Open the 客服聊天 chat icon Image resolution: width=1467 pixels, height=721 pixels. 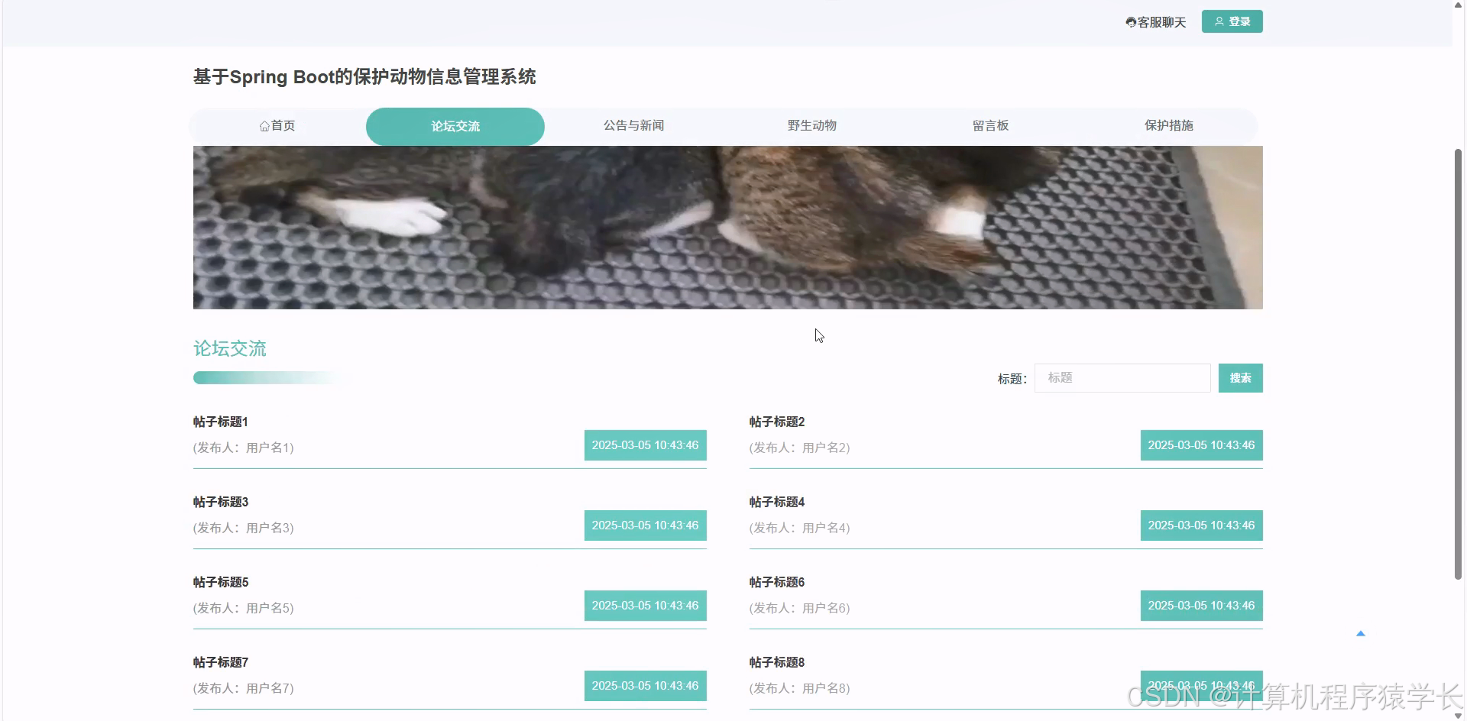(1131, 21)
